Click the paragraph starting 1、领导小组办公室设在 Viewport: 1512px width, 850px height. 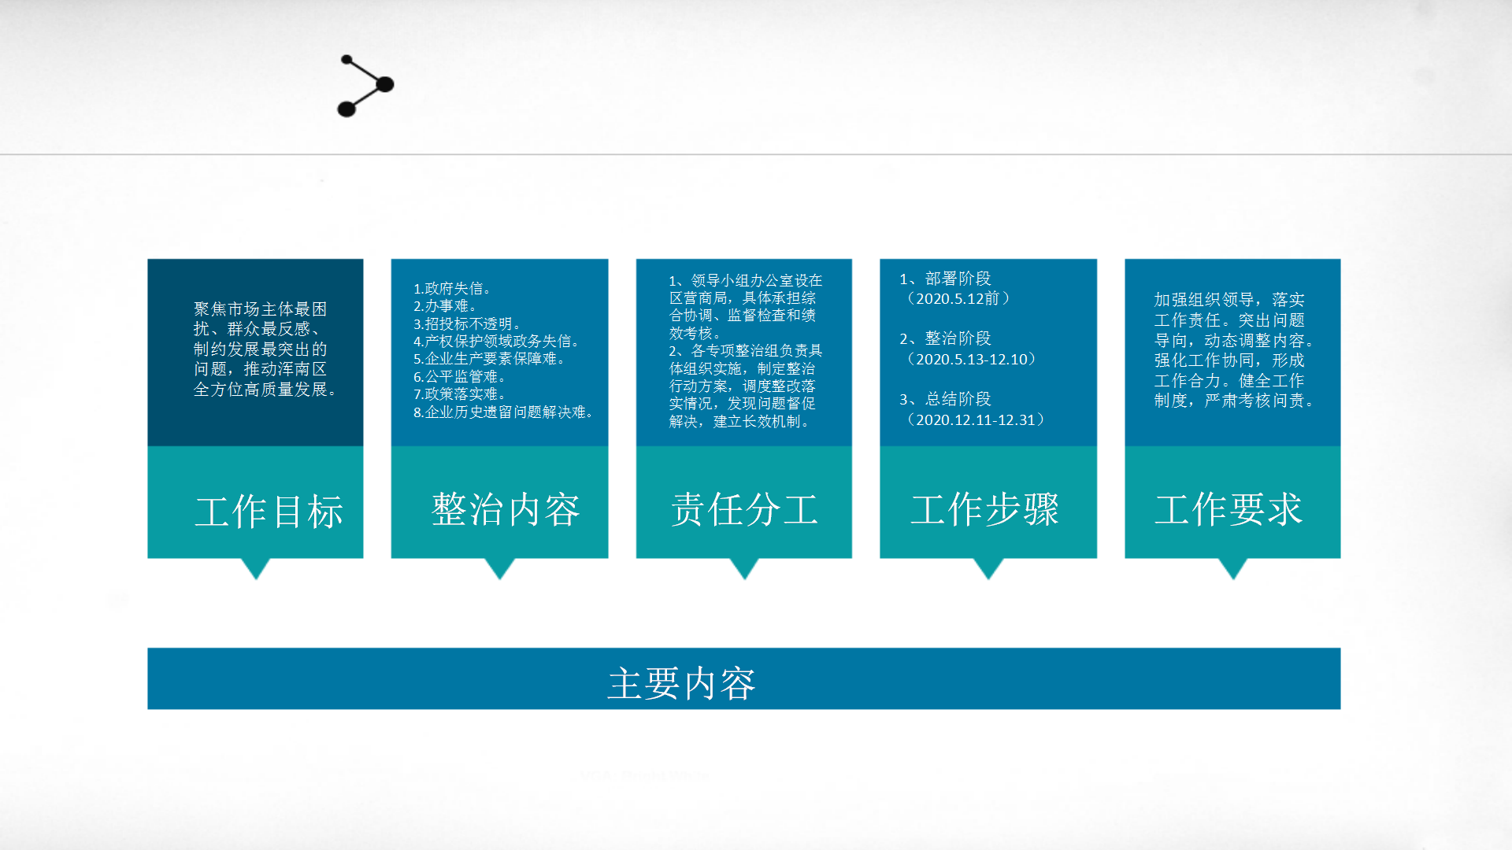[745, 306]
